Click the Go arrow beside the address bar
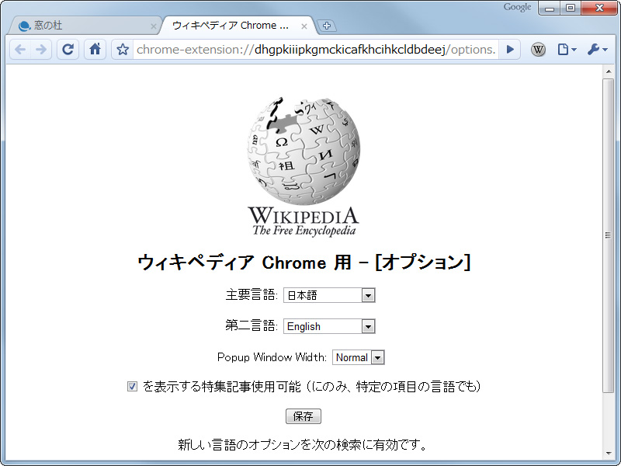Screen dimensions: 621x466 click(x=510, y=50)
